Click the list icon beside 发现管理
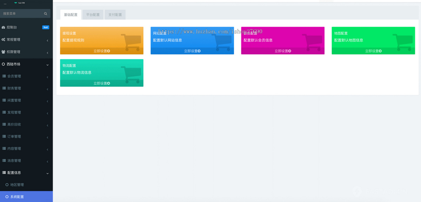 point(4,112)
